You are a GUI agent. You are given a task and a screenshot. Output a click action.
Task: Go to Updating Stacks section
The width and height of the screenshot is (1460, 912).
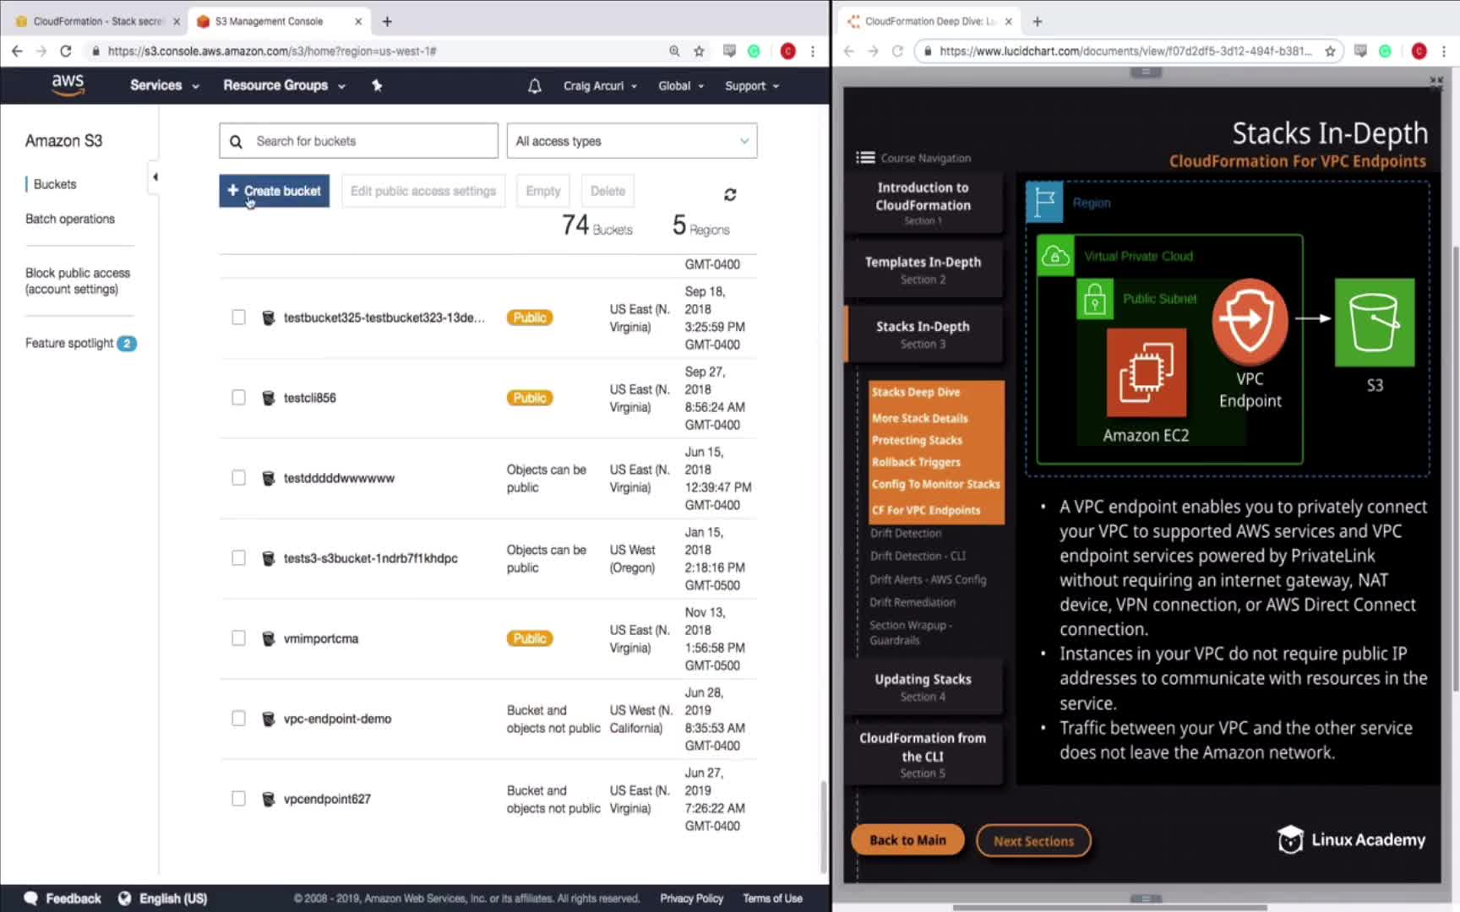pos(923,687)
